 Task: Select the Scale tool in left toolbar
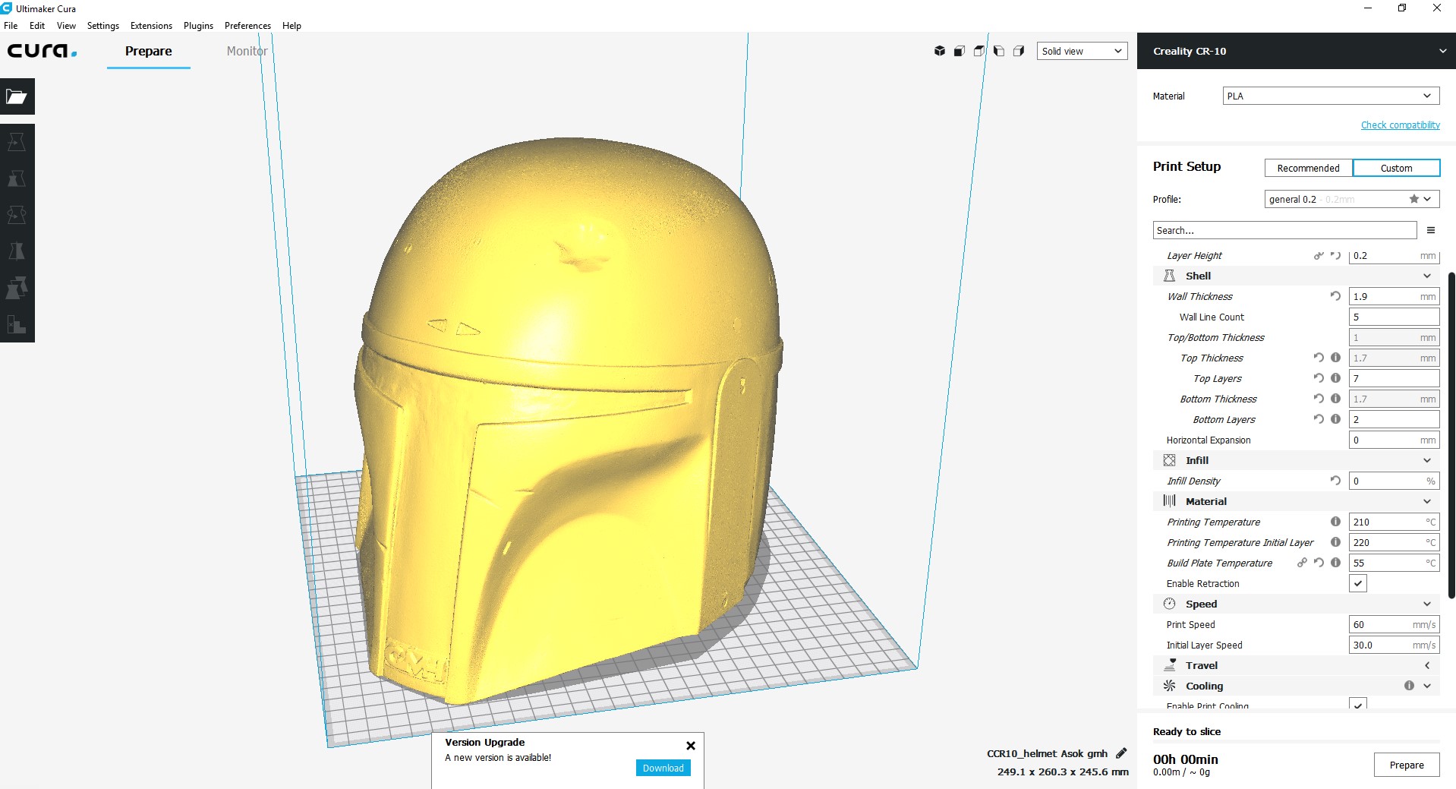pos(17,178)
